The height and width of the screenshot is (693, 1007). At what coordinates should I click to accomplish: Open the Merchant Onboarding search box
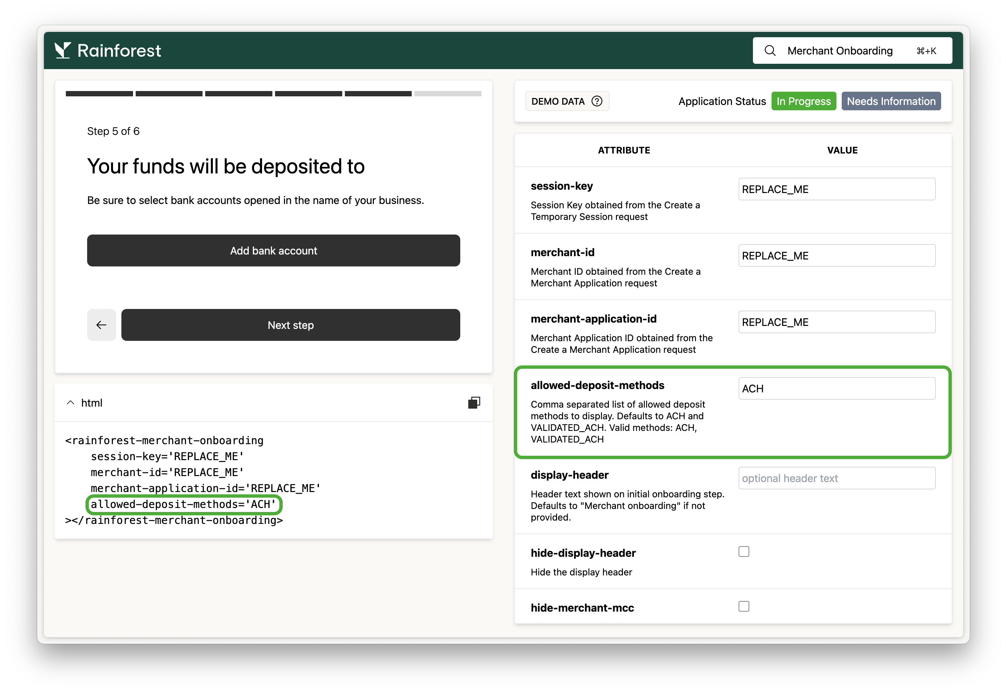pyautogui.click(x=852, y=51)
